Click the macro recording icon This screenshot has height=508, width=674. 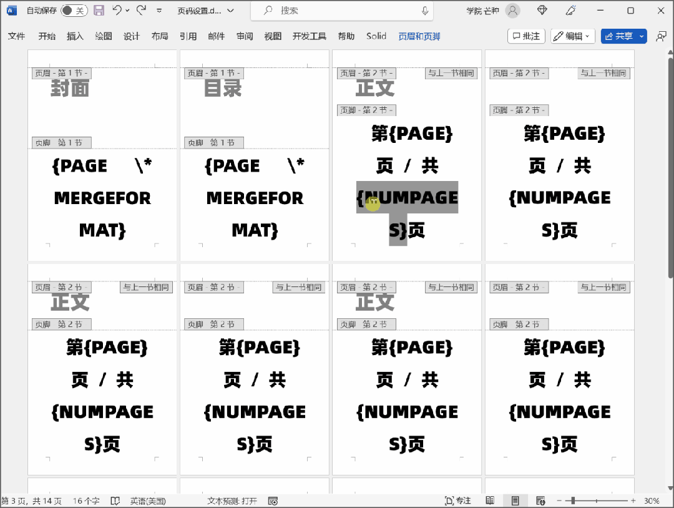point(273,501)
